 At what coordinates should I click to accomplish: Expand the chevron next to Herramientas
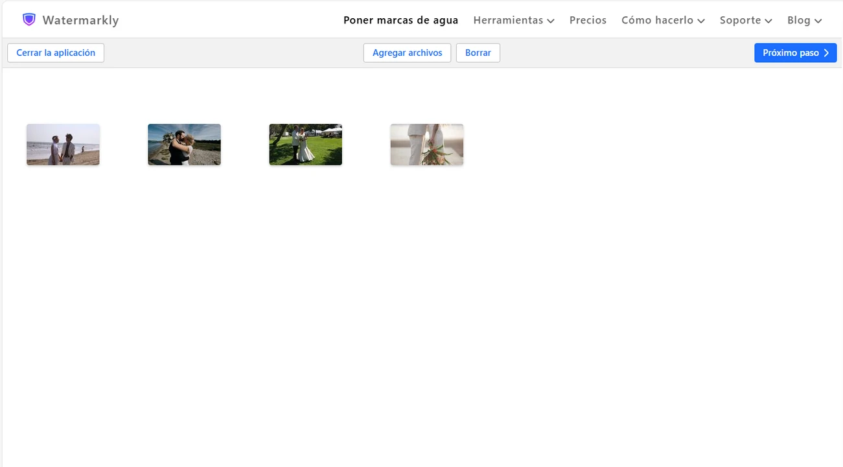(x=551, y=21)
